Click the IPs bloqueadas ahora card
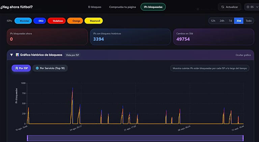 coord(47,37)
